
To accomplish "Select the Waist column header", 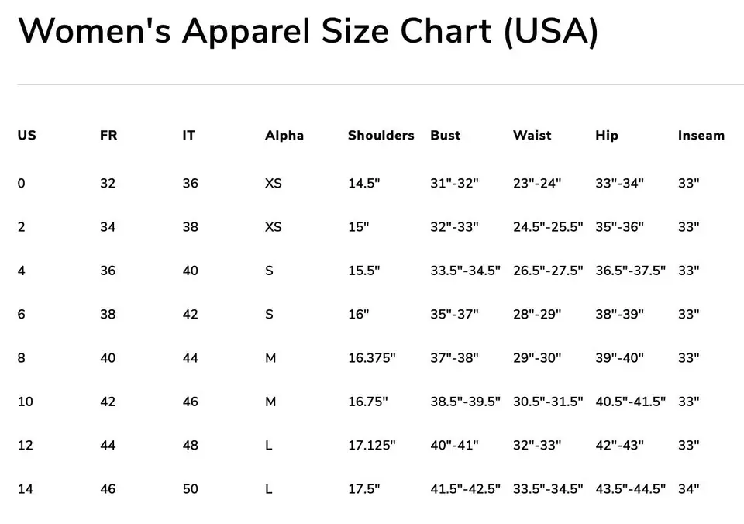I will point(532,136).
